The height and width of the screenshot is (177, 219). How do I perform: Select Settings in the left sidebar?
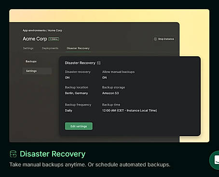pos(37,71)
